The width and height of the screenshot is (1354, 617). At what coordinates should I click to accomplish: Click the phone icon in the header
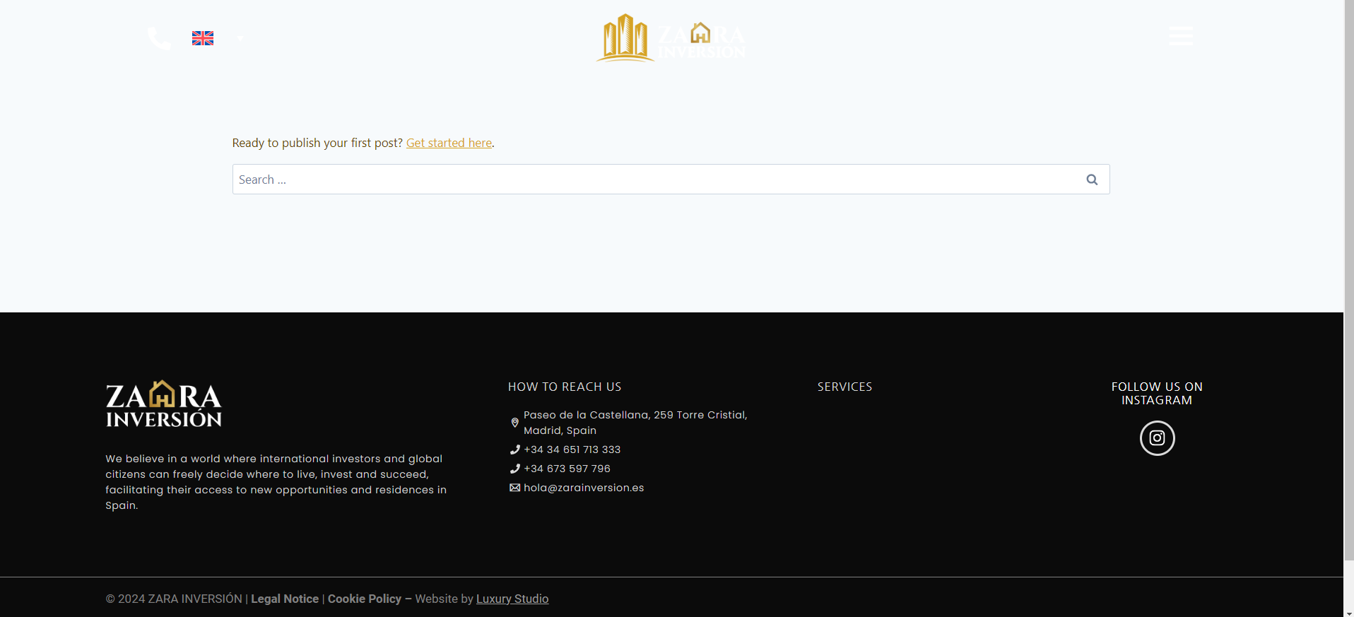[x=160, y=38]
